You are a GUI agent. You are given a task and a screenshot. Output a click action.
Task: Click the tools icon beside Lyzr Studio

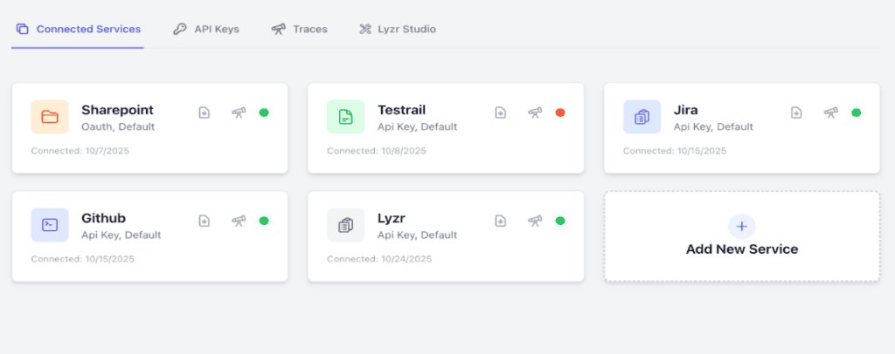[x=364, y=29]
